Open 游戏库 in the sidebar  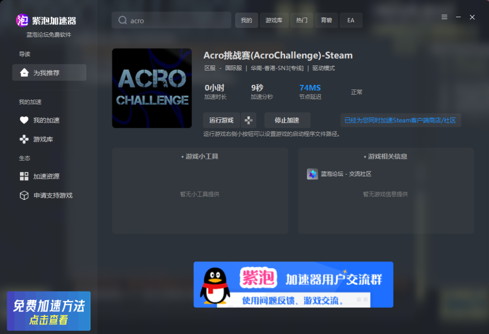coord(43,139)
